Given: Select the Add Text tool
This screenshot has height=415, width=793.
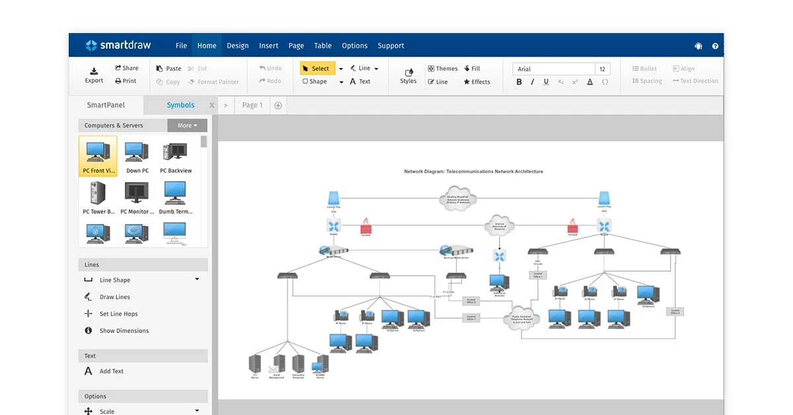Looking at the screenshot, I should click(x=110, y=371).
